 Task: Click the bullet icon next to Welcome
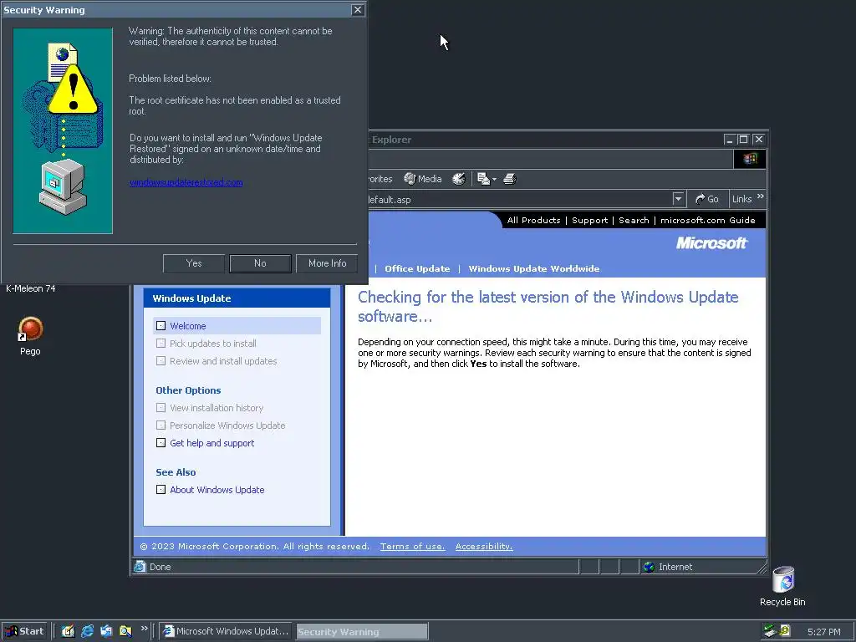(x=160, y=326)
